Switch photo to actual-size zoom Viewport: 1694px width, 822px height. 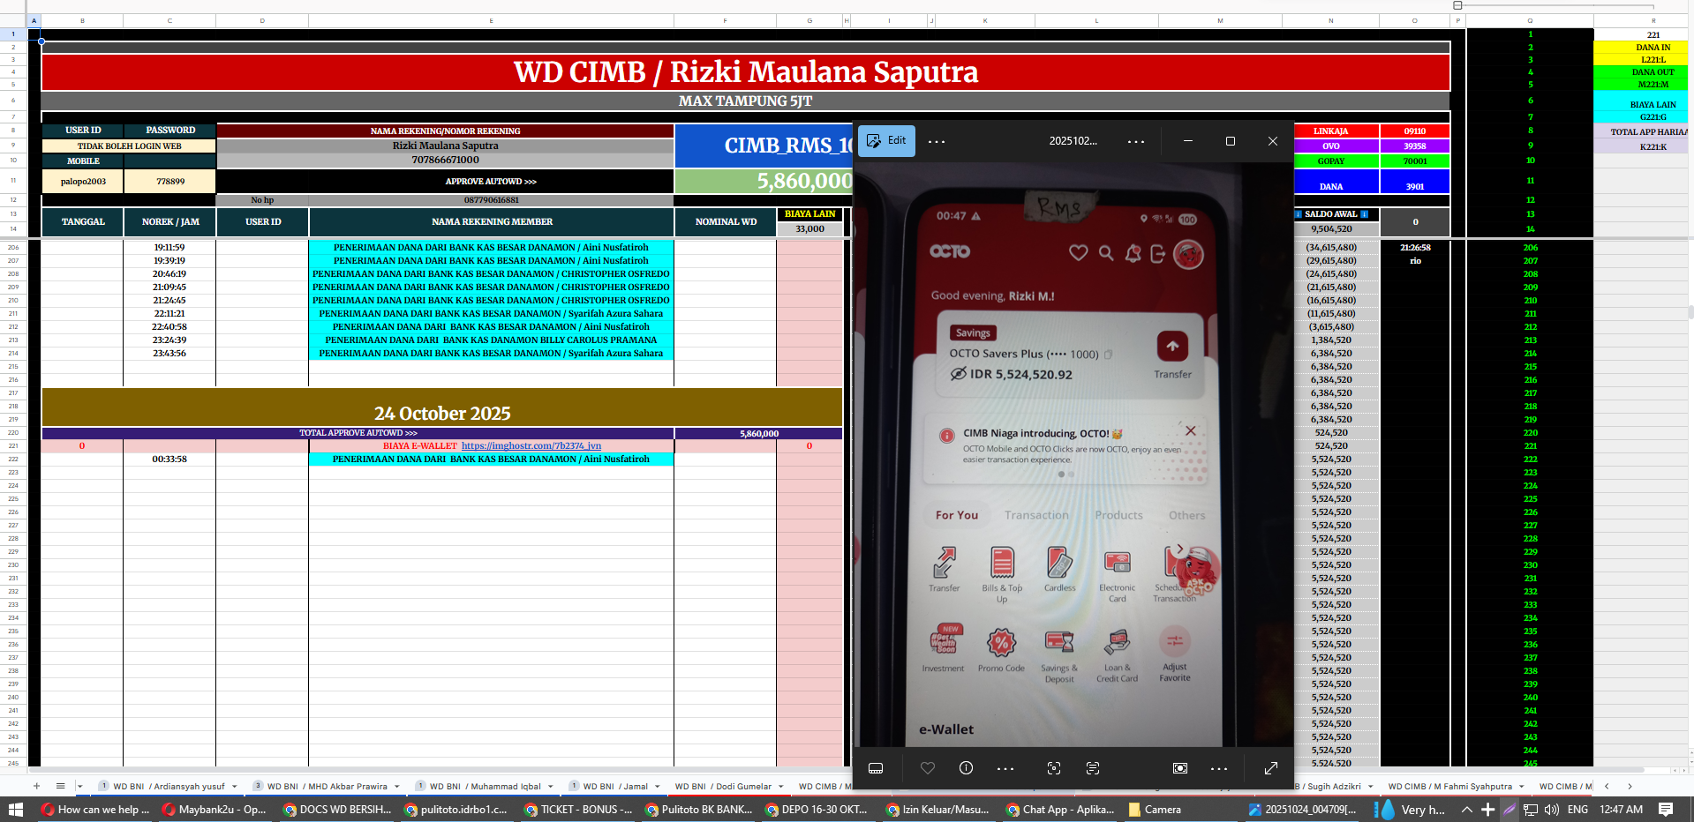1180,768
